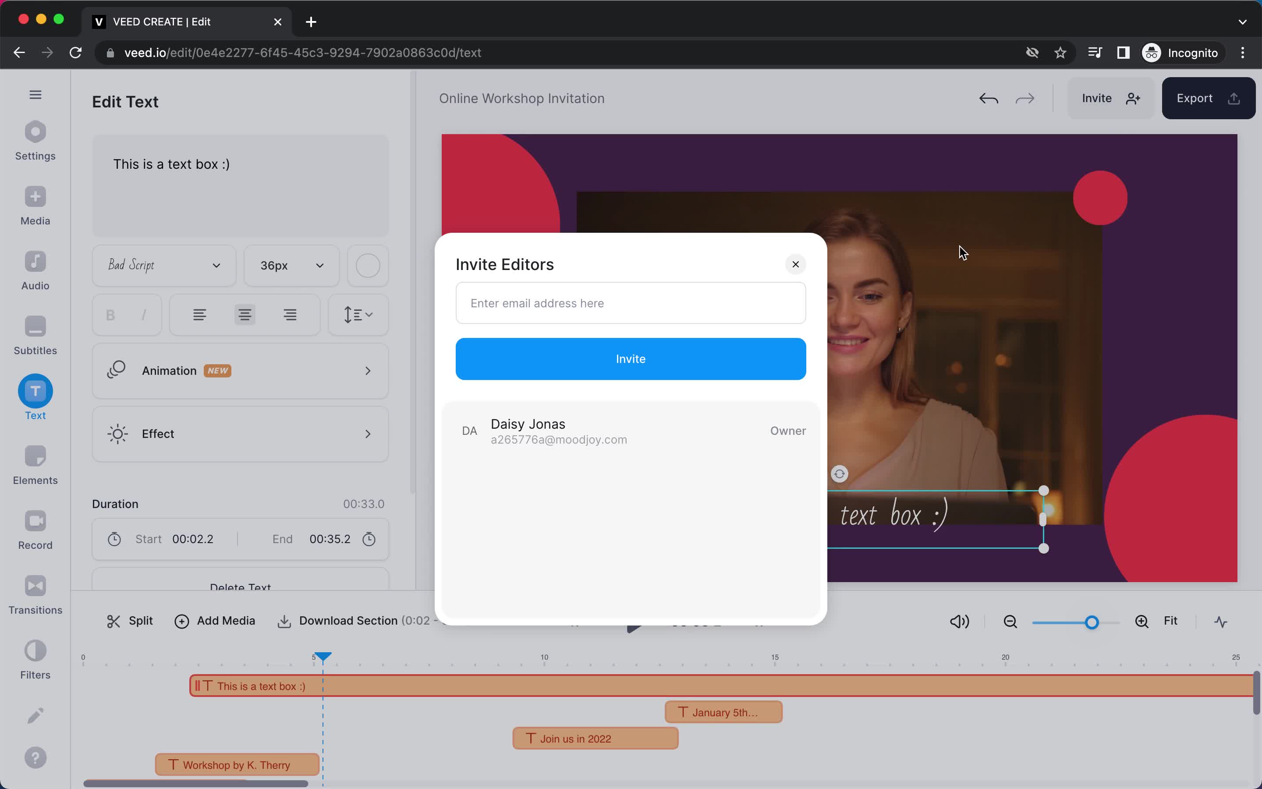Bookmark page with star icon
Screen dimensions: 1262x789
click(x=1060, y=53)
